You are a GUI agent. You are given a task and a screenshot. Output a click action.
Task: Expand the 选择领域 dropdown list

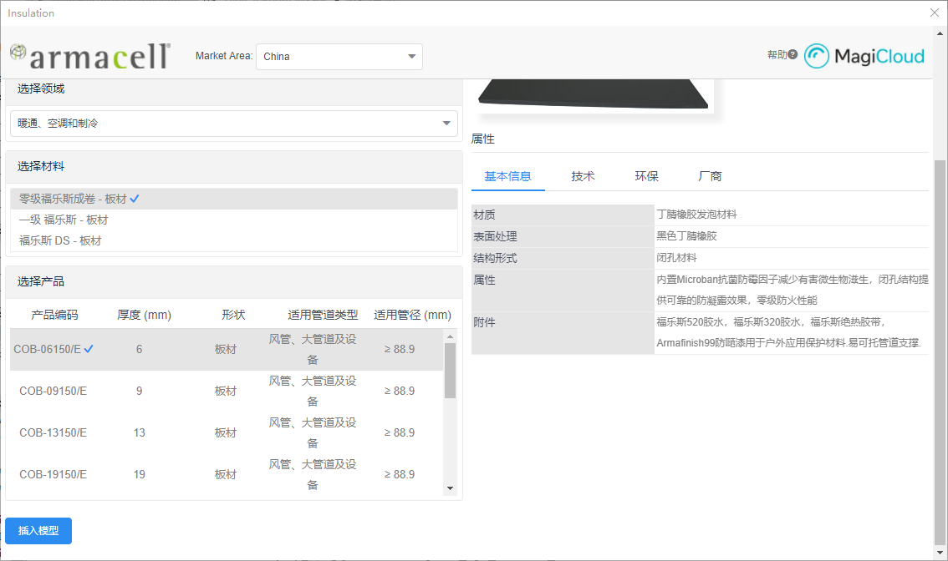[x=234, y=124]
